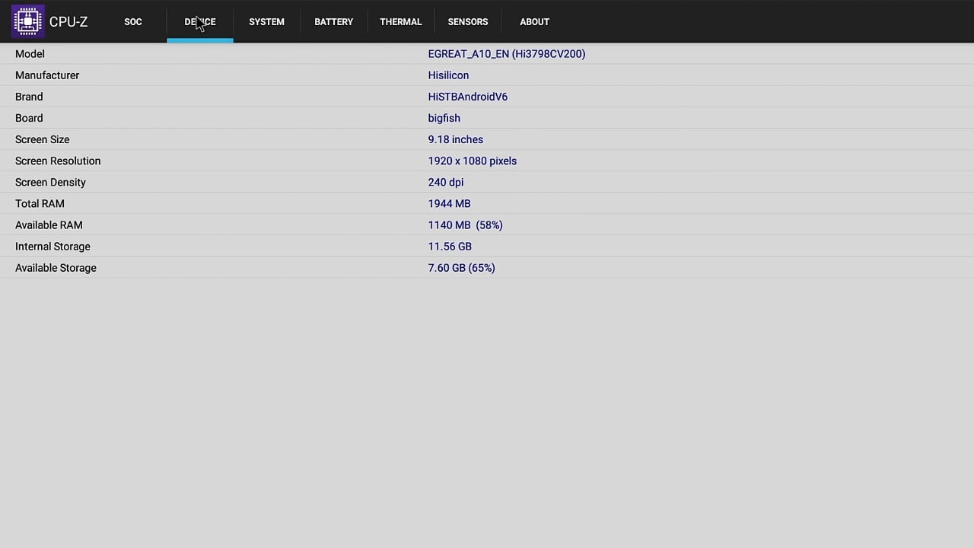Click the CPU-Z logo icon
974x548 pixels.
click(27, 21)
